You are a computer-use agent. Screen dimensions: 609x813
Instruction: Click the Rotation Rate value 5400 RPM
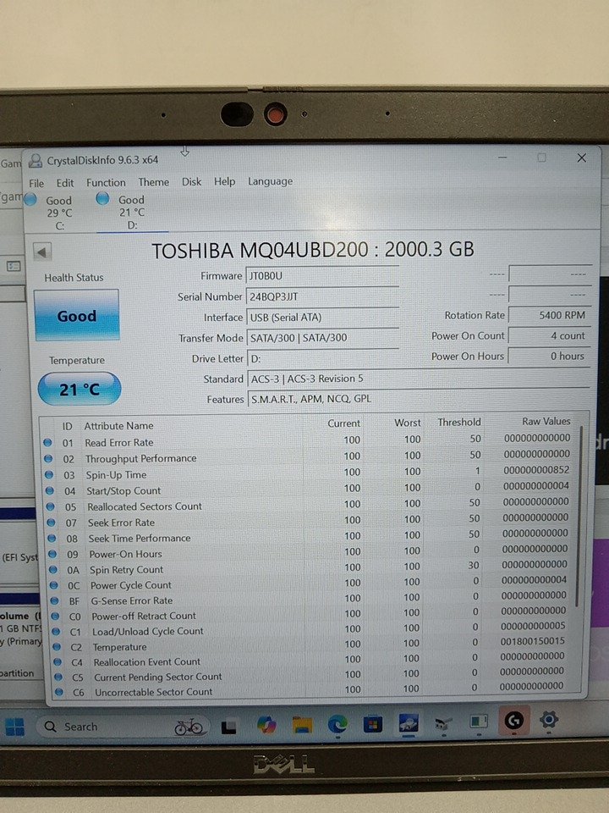549,315
